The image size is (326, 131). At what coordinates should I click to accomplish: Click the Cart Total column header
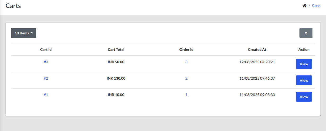[x=116, y=49]
